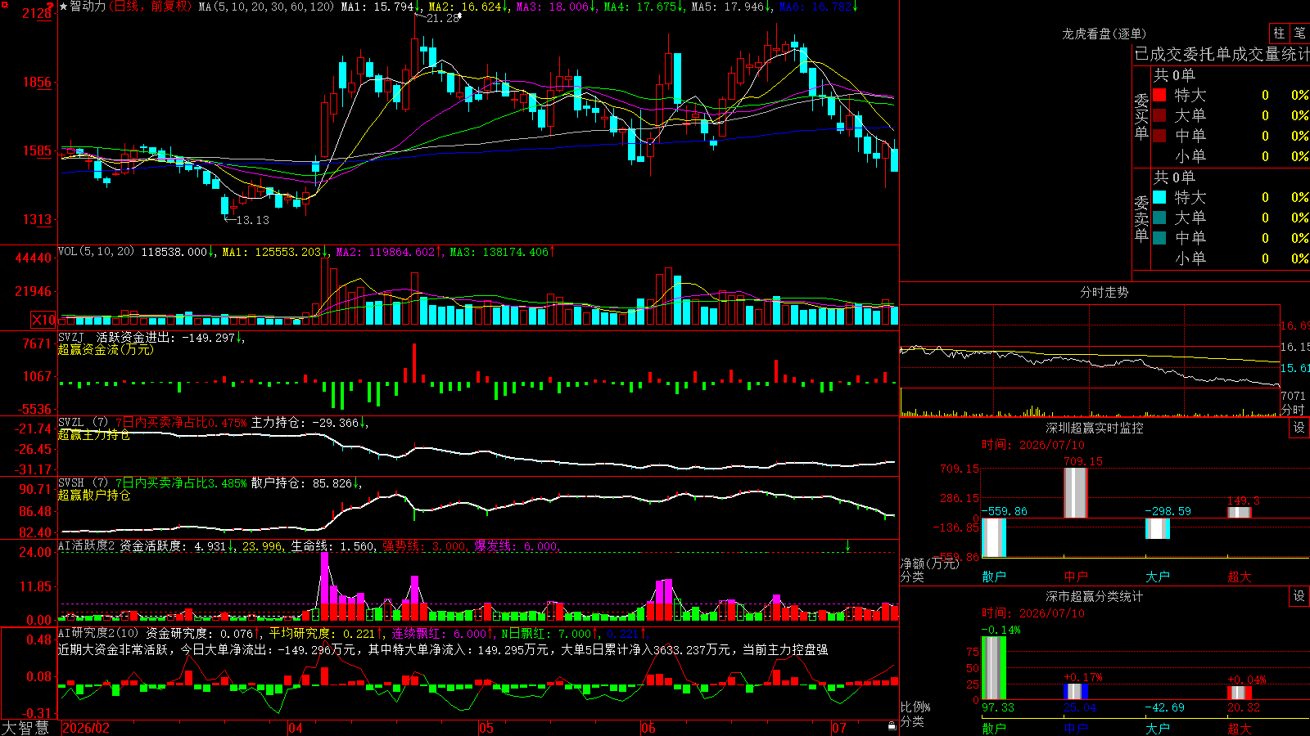Click the 散户 97.33 bar in 分类统计 chart

coord(994,668)
